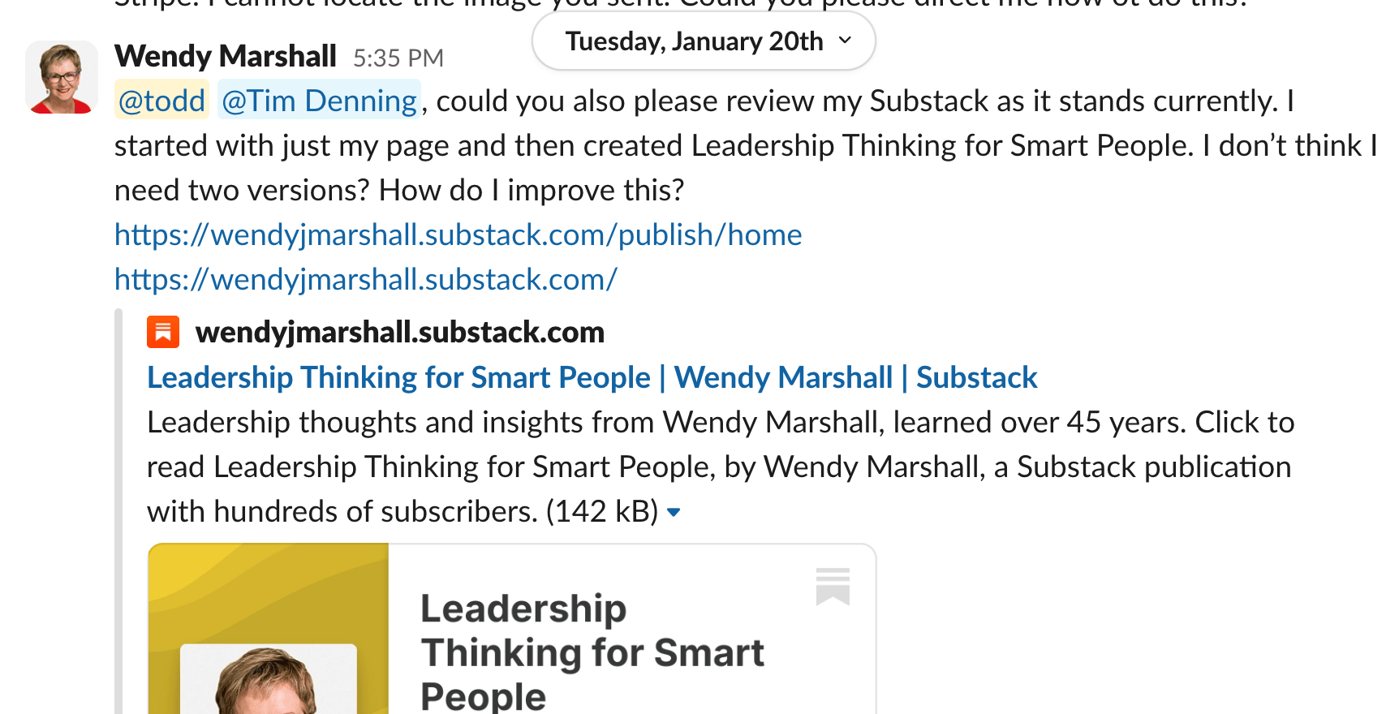The height and width of the screenshot is (714, 1399).
Task: Click the 5:35 PM message timestamp
Action: click(398, 58)
